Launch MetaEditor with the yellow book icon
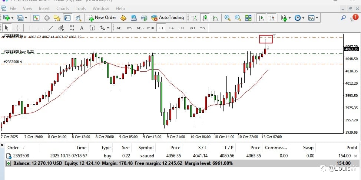This screenshot has height=180, width=361. tap(123, 17)
